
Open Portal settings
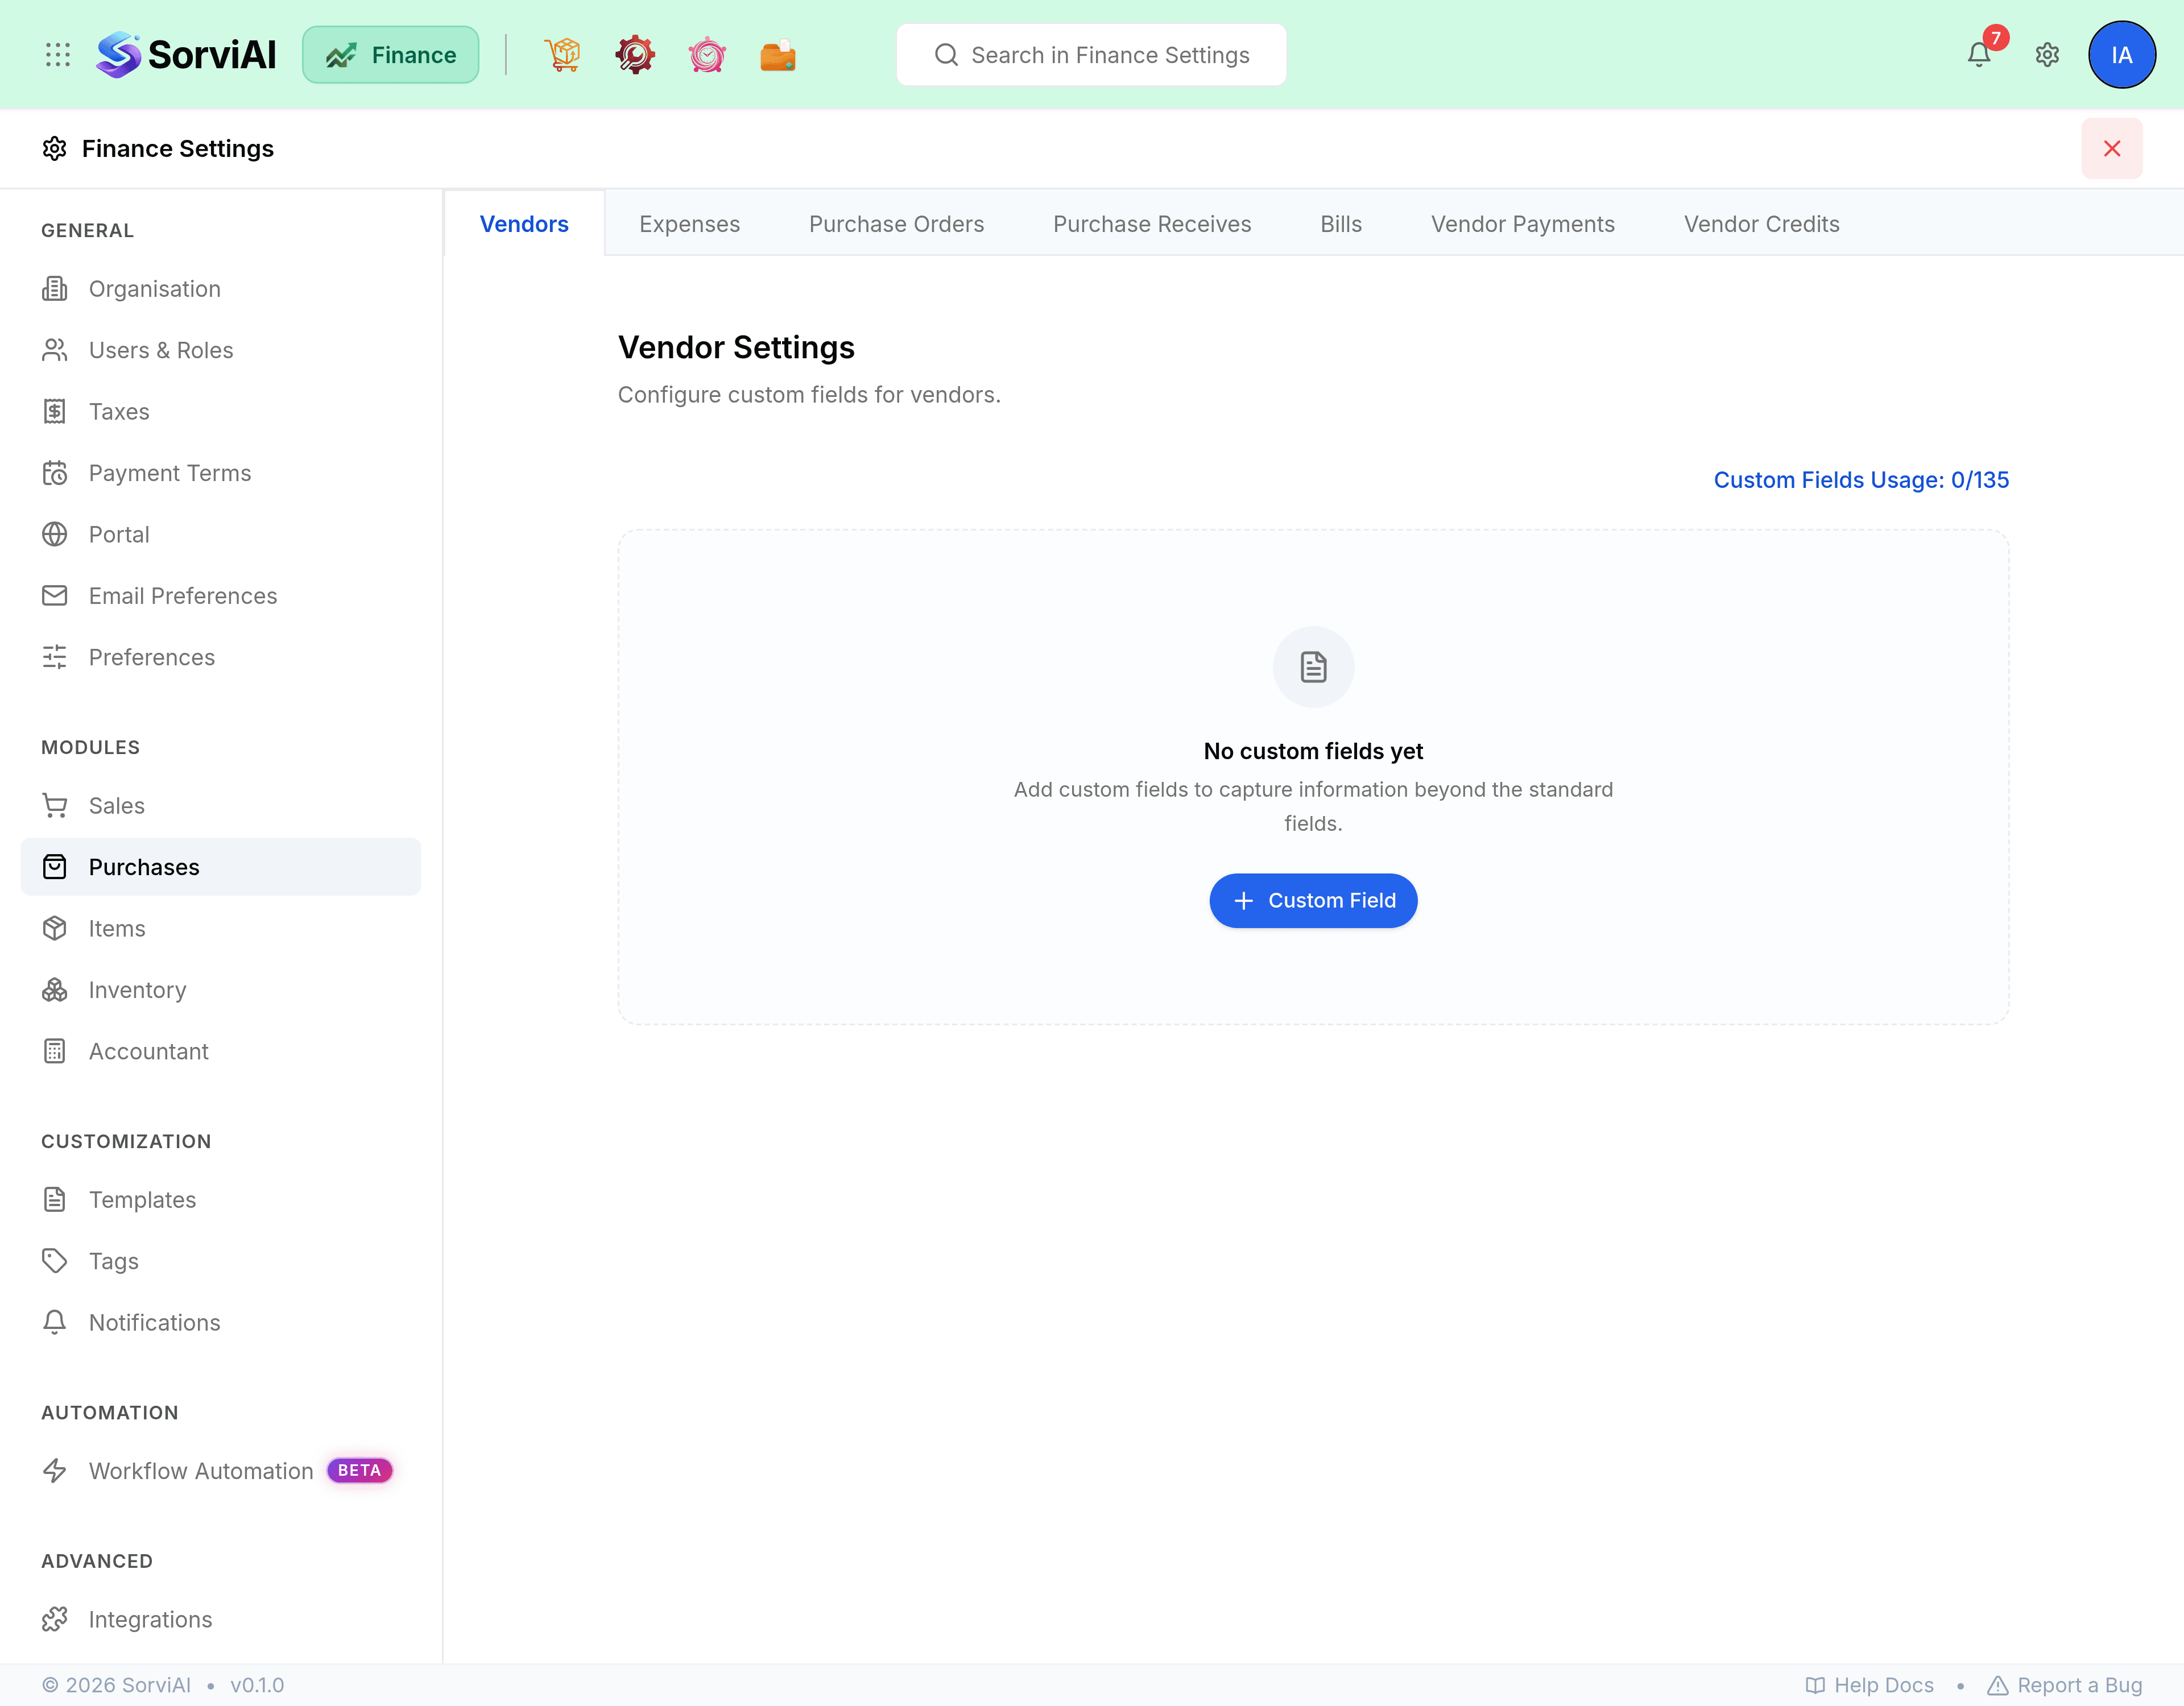pyautogui.click(x=221, y=535)
